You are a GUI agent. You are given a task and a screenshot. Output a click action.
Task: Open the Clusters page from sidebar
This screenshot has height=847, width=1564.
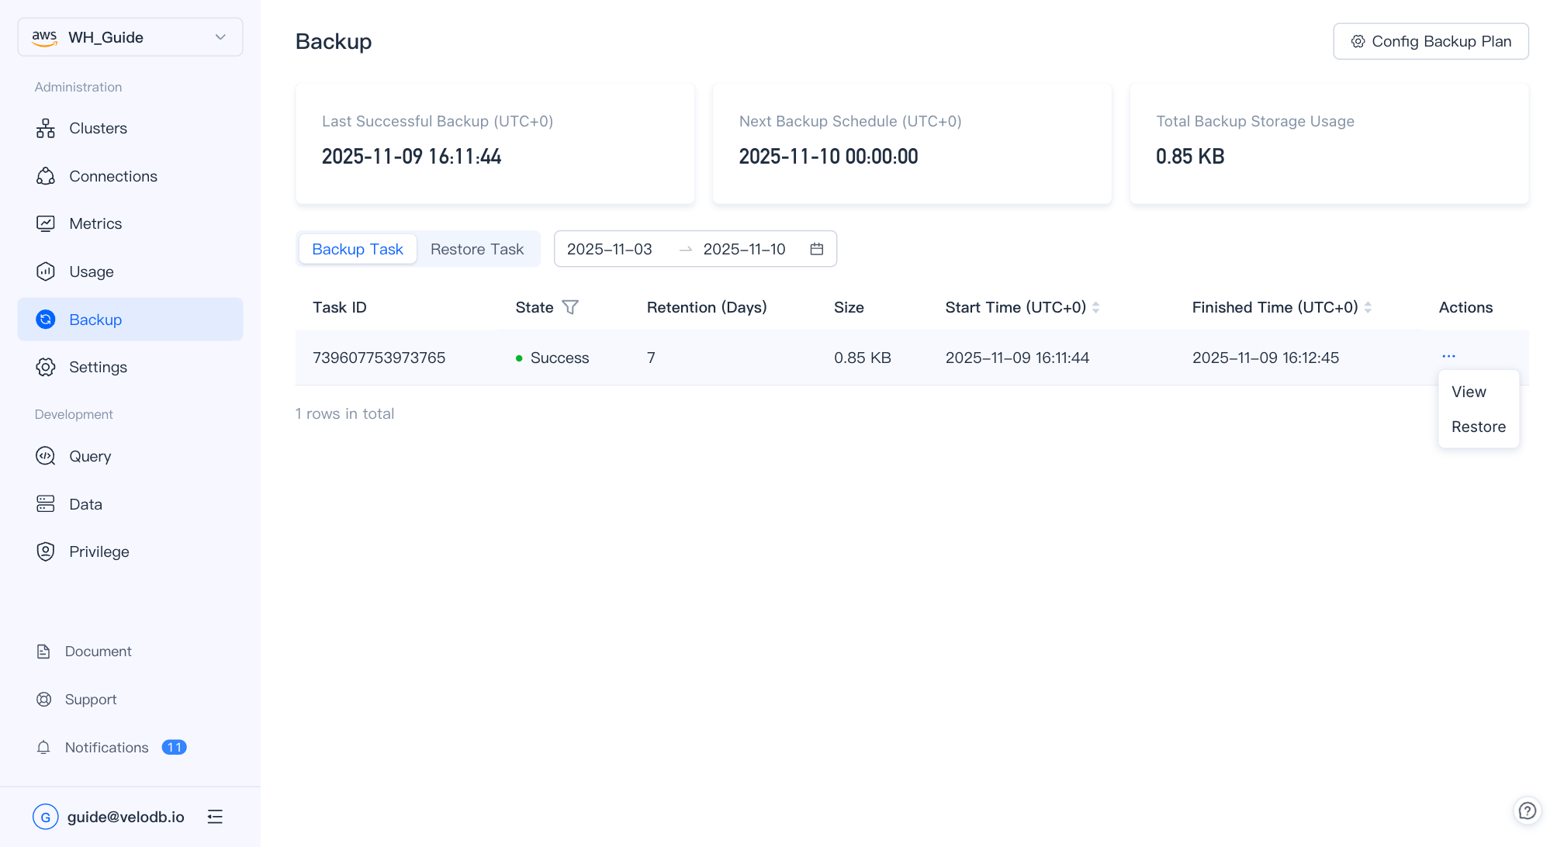[x=98, y=129]
